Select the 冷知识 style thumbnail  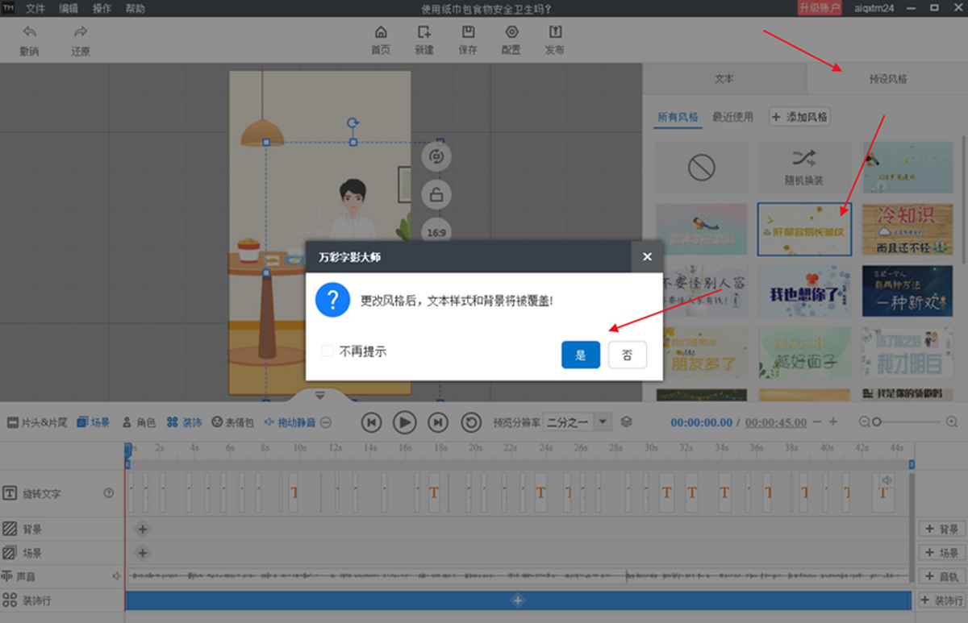(x=908, y=230)
